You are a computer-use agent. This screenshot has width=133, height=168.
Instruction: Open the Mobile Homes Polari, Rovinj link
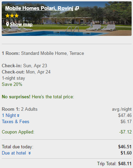pos(39,8)
